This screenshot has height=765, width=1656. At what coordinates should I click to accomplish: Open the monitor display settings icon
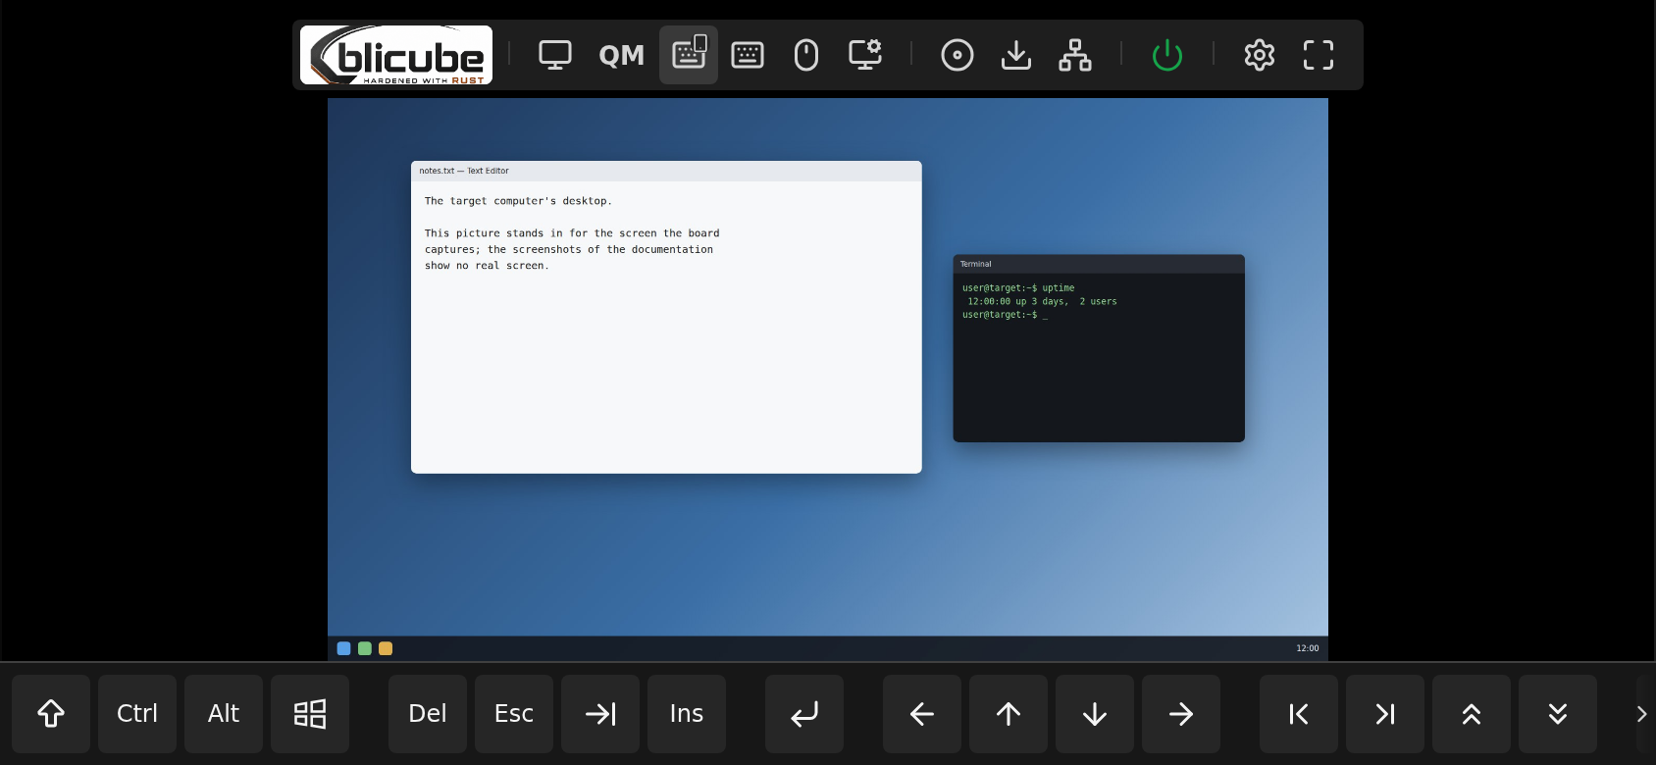(x=555, y=55)
